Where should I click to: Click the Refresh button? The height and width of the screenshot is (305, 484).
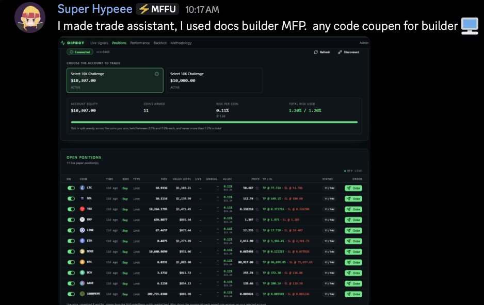click(322, 52)
